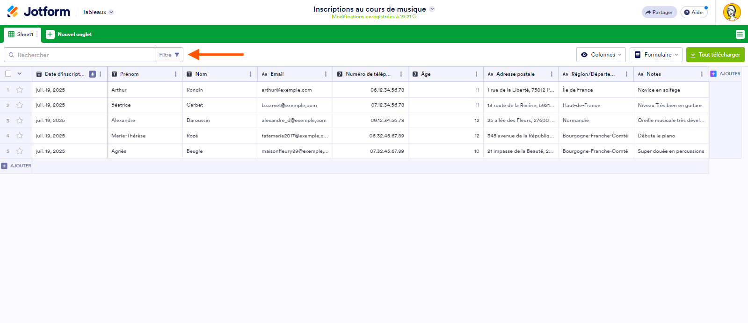Open Date d'inscription column options menu

tap(100, 74)
